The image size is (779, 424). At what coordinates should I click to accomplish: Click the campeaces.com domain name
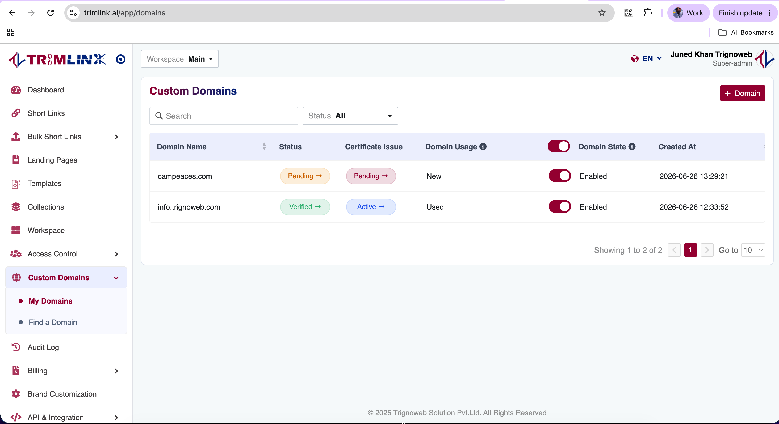coord(185,176)
